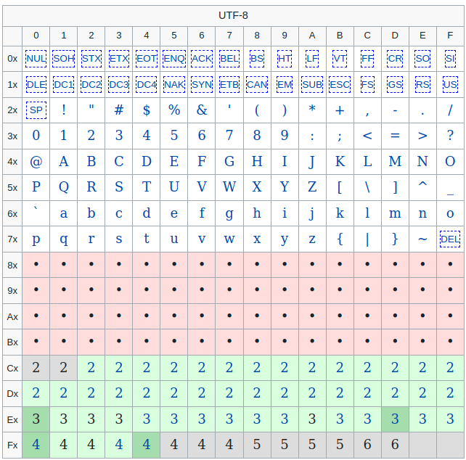
Task: Click the BEL control code link
Action: click(x=229, y=59)
